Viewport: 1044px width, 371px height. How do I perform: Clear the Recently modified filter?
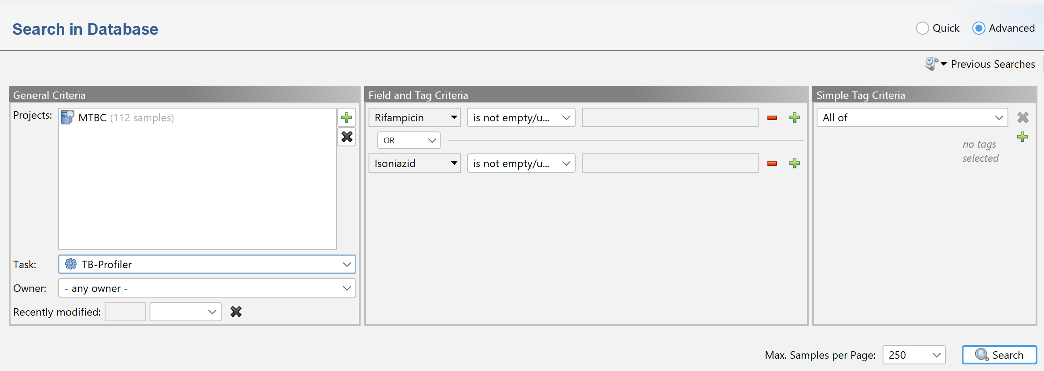[236, 312]
